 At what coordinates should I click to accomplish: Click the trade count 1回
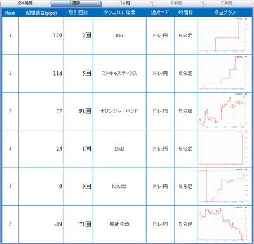click(86, 149)
